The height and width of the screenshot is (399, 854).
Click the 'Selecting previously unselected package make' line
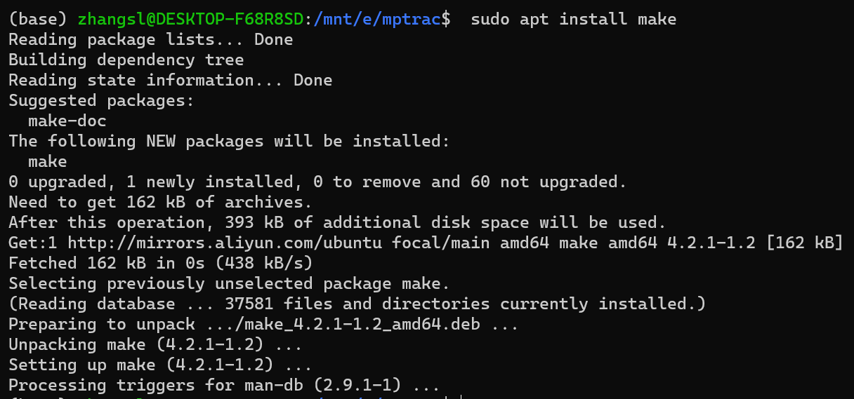[229, 284]
